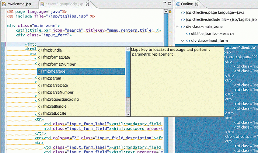Click the tag icon beside fmt:param

40,79
